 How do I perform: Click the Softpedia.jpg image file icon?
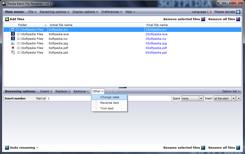[13, 43]
